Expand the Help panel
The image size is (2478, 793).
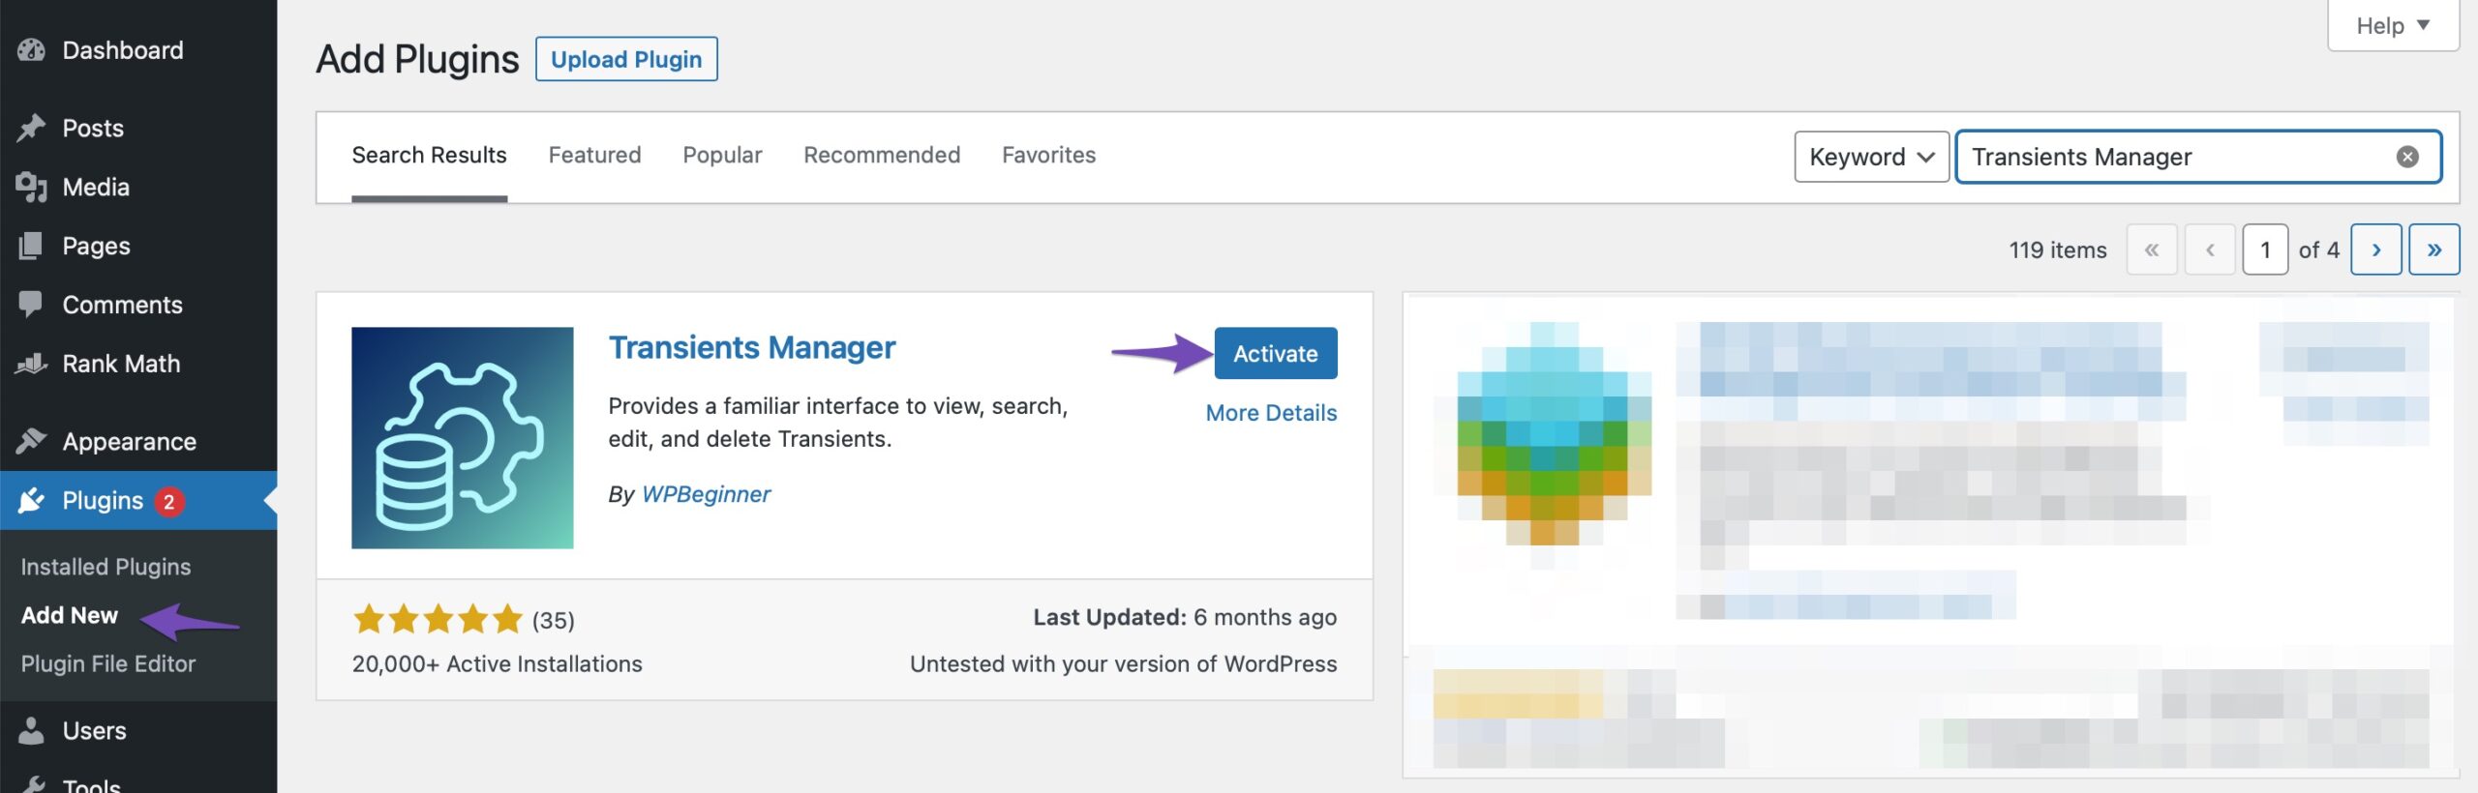[x=2393, y=25]
